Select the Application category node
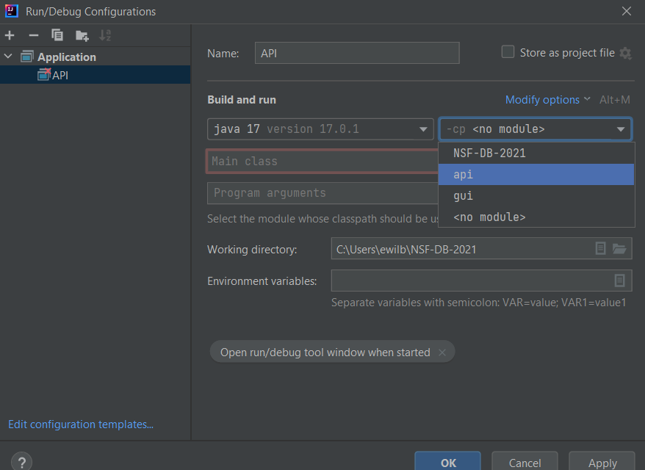 [x=67, y=57]
